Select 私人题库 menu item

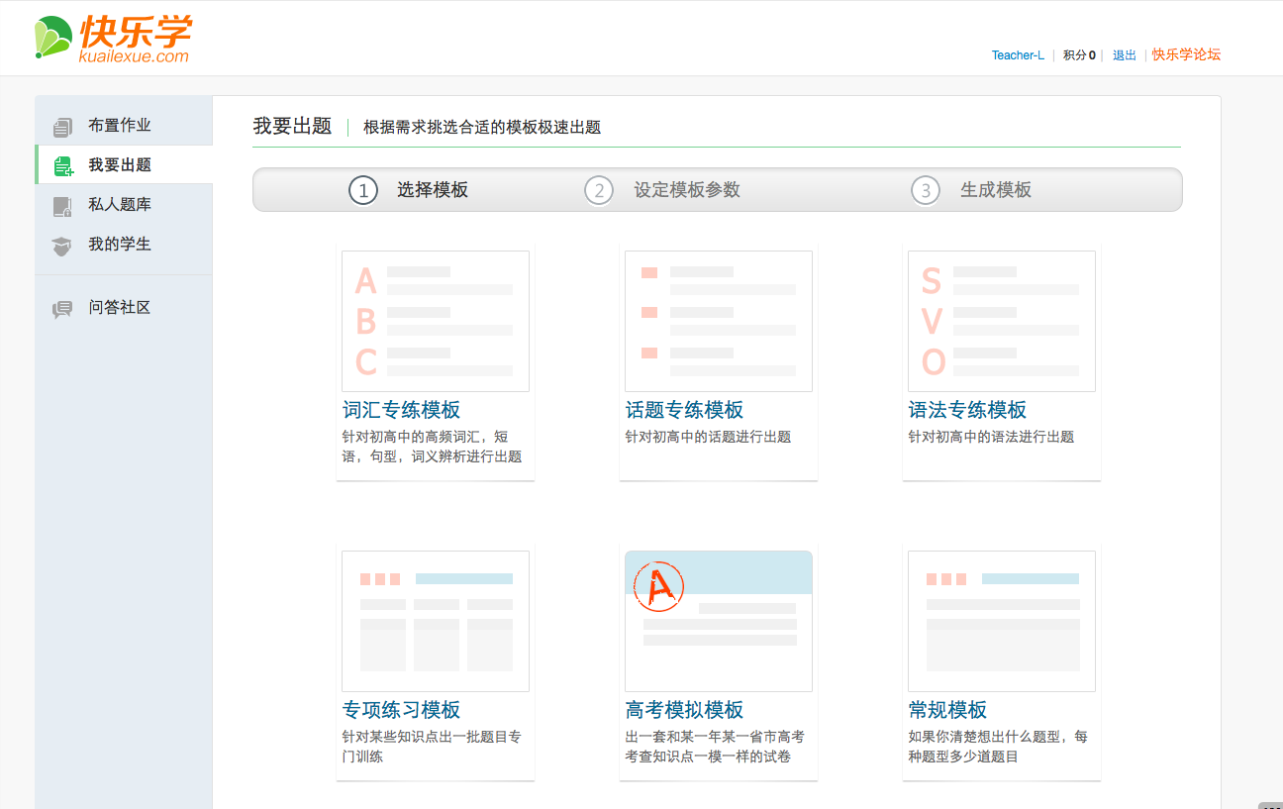120,205
